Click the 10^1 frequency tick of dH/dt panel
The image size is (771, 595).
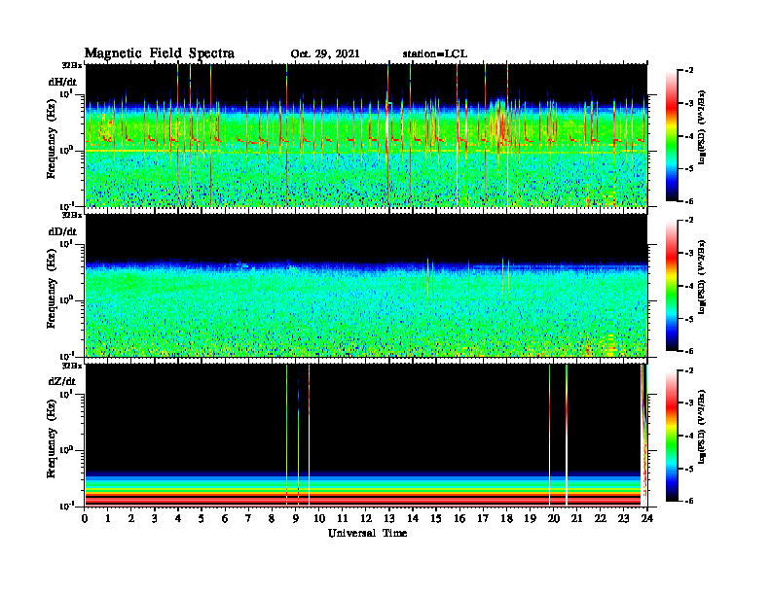pos(66,94)
